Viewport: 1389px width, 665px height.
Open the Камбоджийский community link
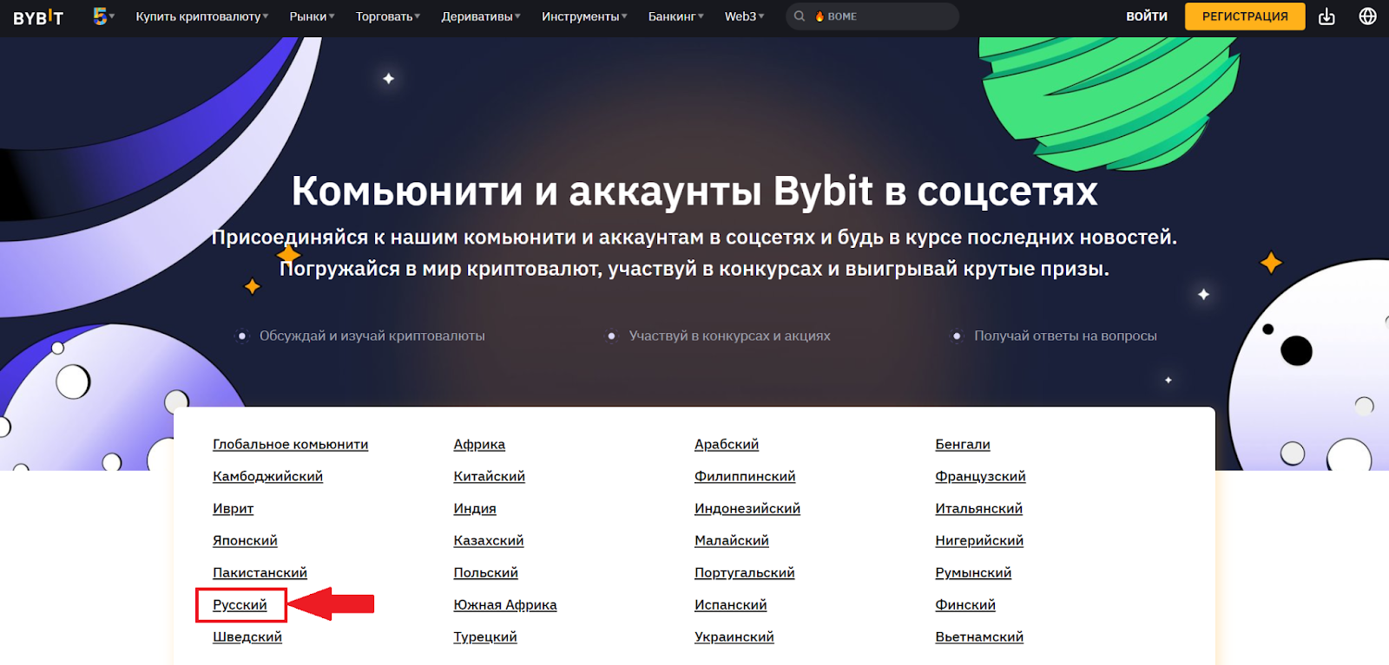tap(267, 476)
